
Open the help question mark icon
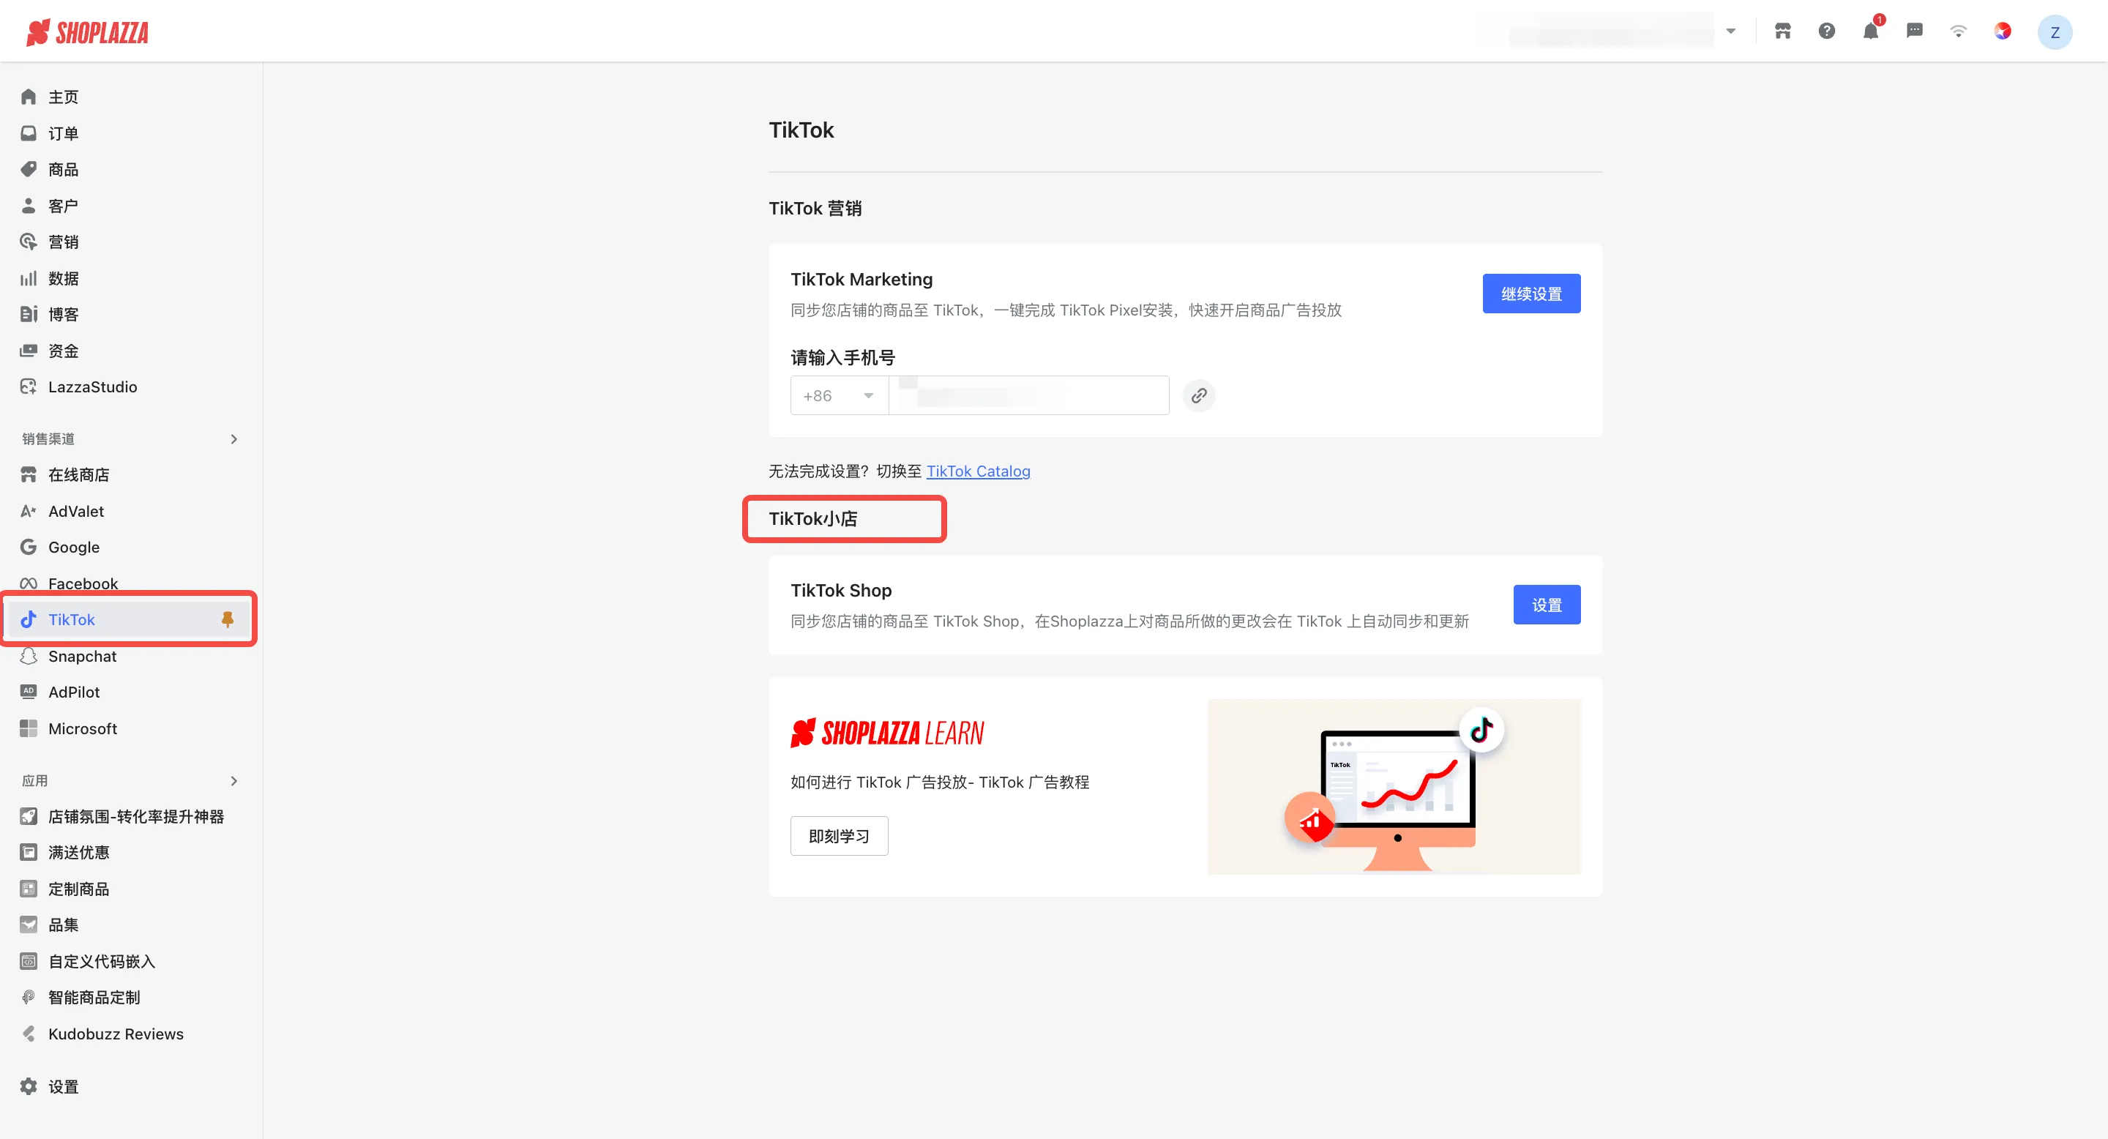click(x=1826, y=31)
